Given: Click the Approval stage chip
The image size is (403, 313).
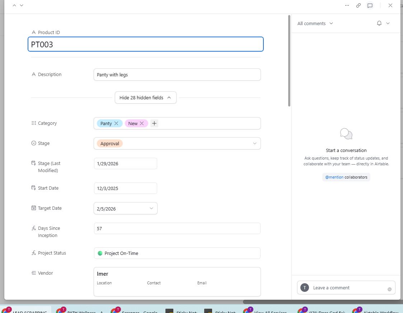Looking at the screenshot, I should (x=110, y=143).
